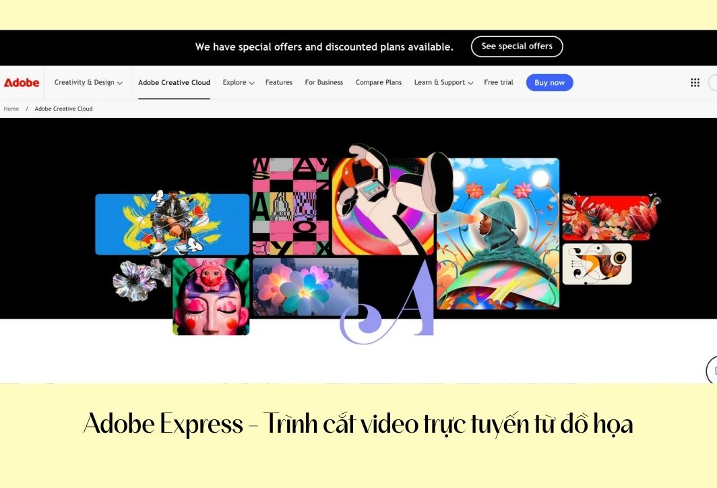The width and height of the screenshot is (717, 488).
Task: Open the app switcher grid icon
Action: (695, 82)
